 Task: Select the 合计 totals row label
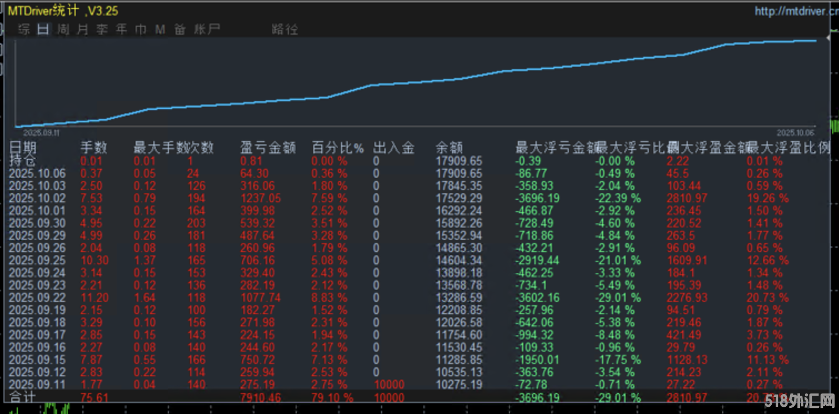tap(23, 397)
